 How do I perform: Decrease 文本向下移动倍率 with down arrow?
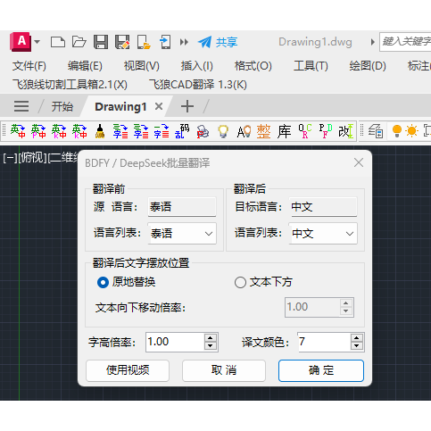coord(345,311)
